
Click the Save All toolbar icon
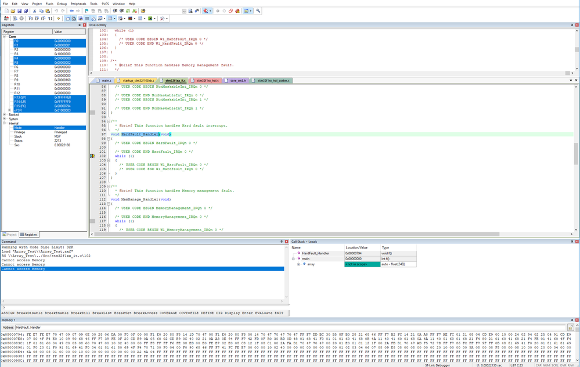[x=26, y=10]
